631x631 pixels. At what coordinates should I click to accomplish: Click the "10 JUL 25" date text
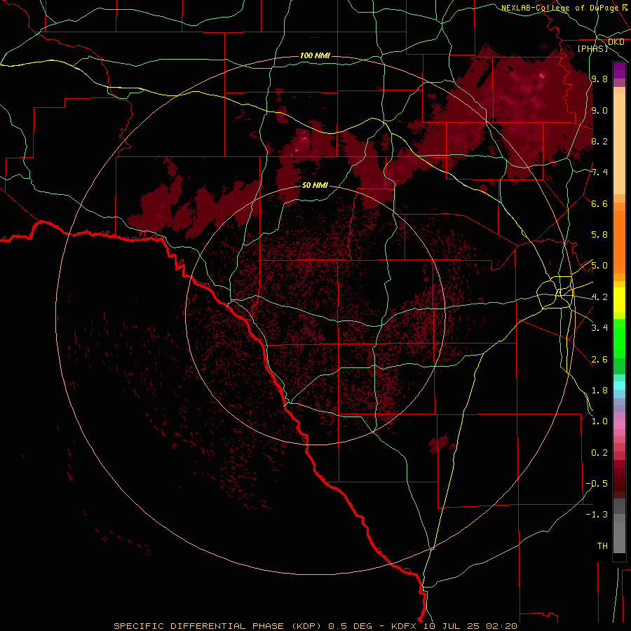click(x=451, y=626)
